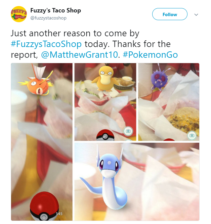Open the tweet options chevron menu

(196, 14)
